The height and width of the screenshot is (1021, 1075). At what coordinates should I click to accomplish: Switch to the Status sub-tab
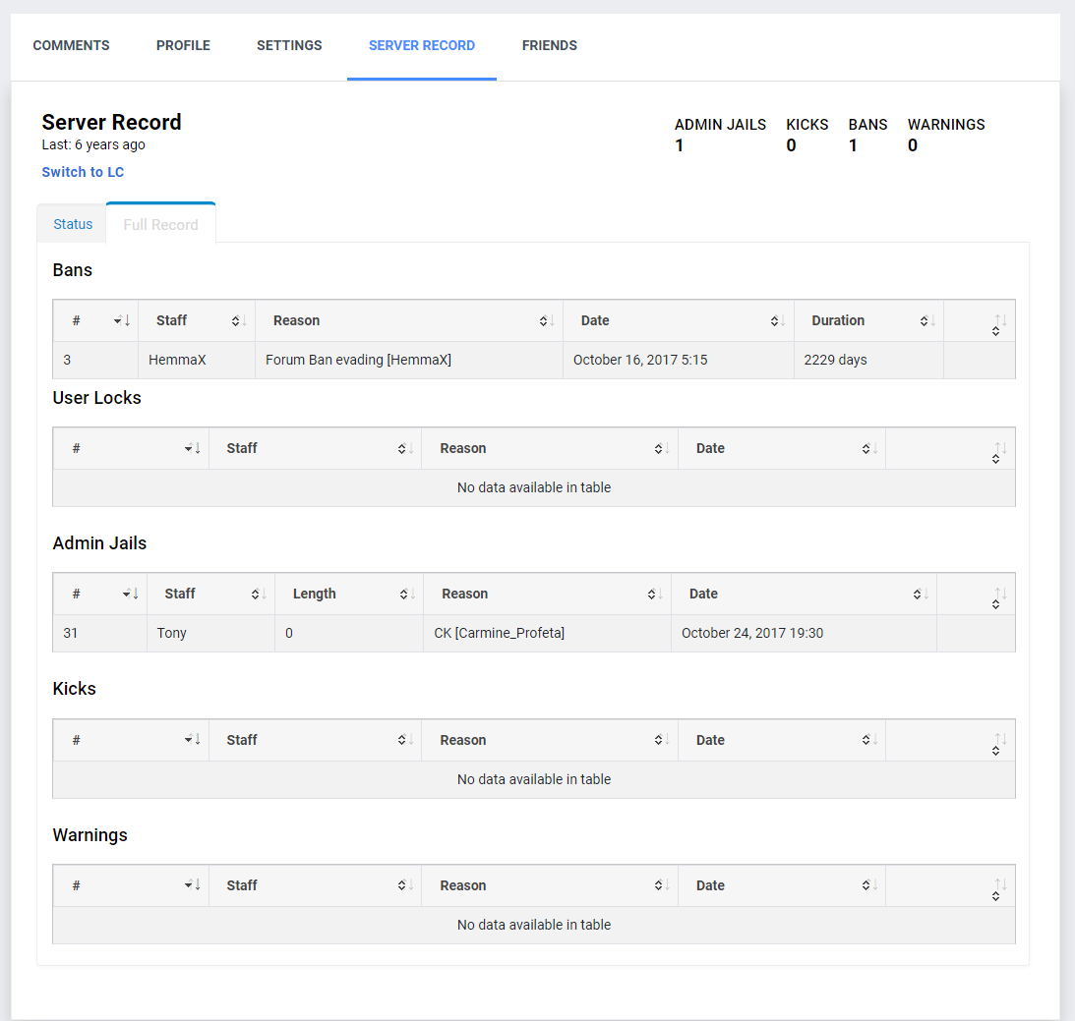tap(73, 224)
